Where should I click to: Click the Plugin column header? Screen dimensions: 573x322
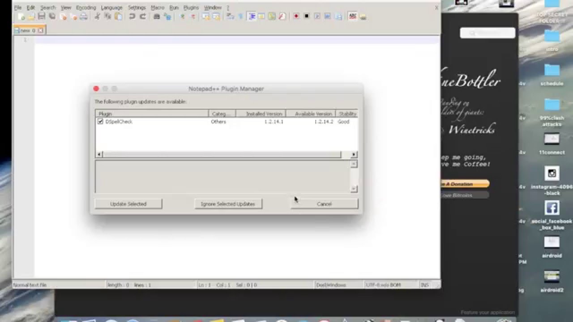tap(152, 114)
